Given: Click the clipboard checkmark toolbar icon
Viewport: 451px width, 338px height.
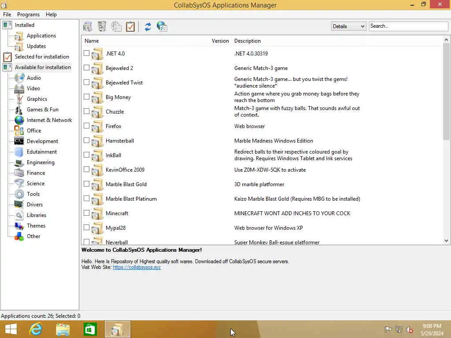Looking at the screenshot, I should [x=130, y=26].
